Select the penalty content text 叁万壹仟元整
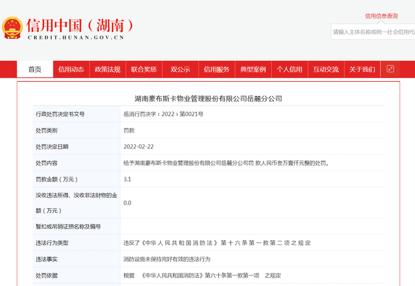The image size is (415, 286). tap(293, 163)
